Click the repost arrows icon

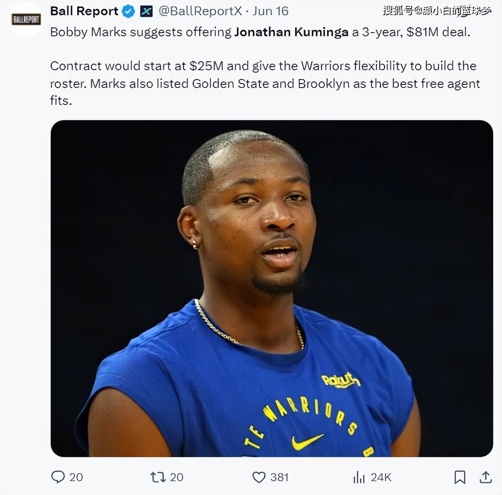pos(158,477)
